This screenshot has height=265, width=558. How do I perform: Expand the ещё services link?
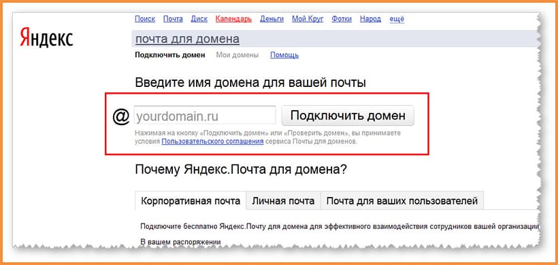click(x=397, y=19)
